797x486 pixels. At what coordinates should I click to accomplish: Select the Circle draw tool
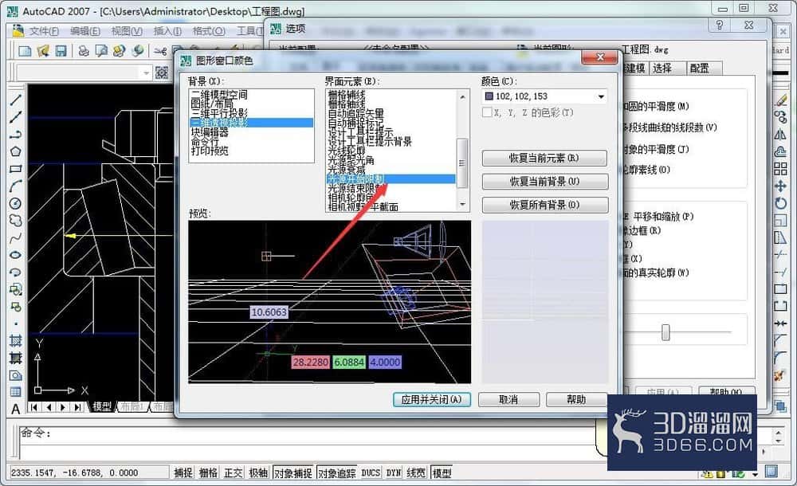coord(16,203)
